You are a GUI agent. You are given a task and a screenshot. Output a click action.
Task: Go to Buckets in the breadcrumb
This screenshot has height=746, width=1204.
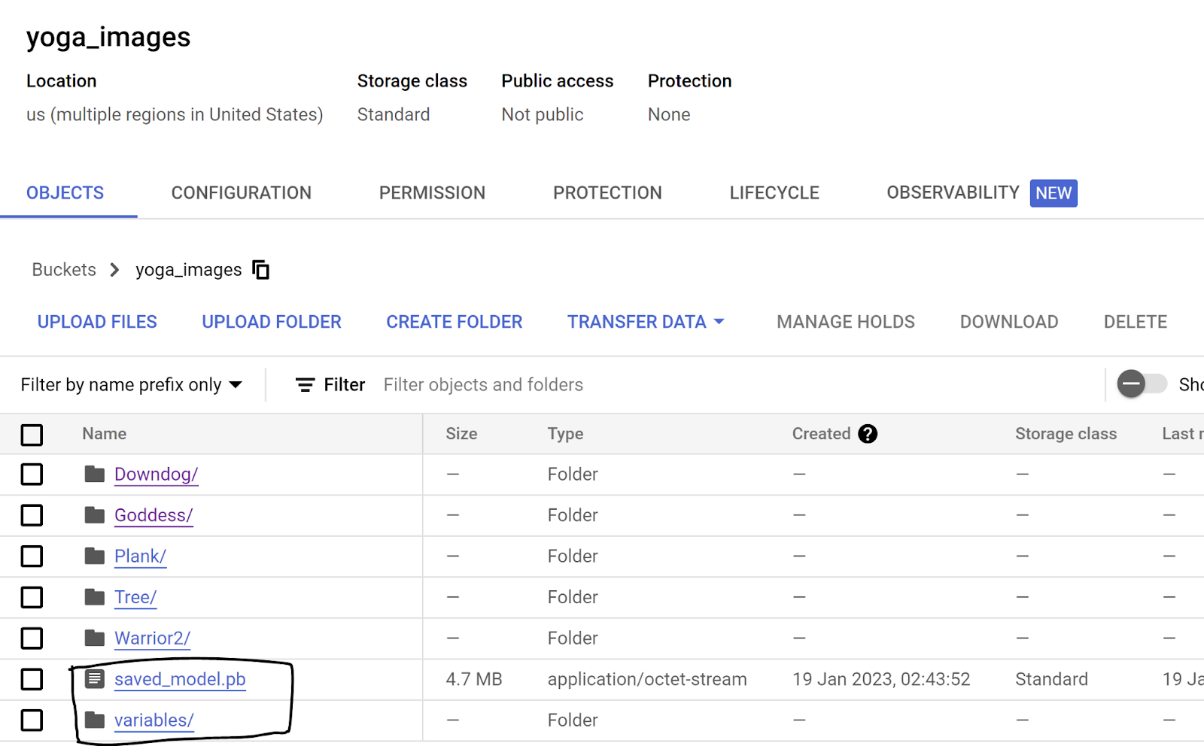(64, 270)
